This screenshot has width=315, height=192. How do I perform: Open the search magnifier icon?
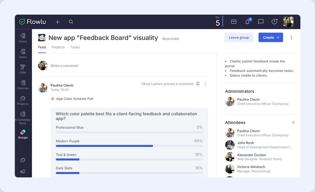coord(71,22)
